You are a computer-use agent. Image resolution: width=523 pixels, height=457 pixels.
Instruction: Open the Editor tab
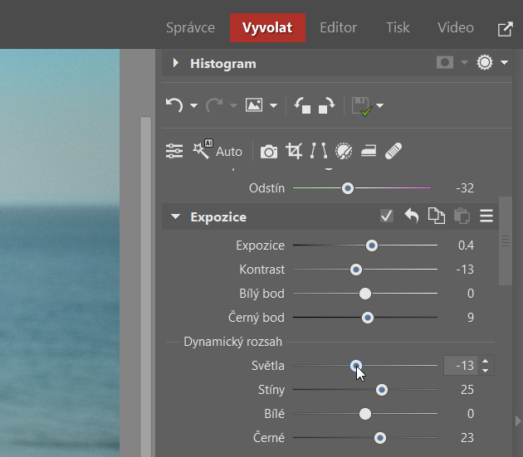tap(338, 27)
